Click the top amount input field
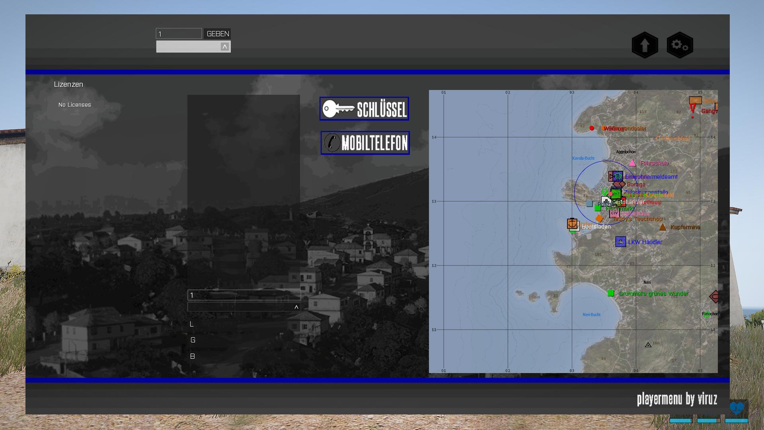 [x=179, y=34]
